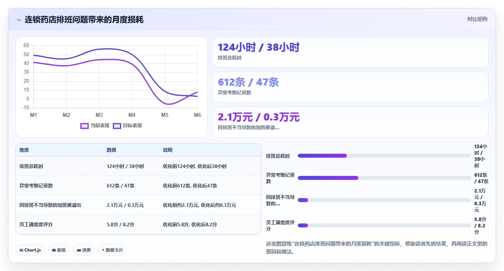
Task: Click description 优化前5.8分, 优化后8.2分
Action: click(190, 225)
